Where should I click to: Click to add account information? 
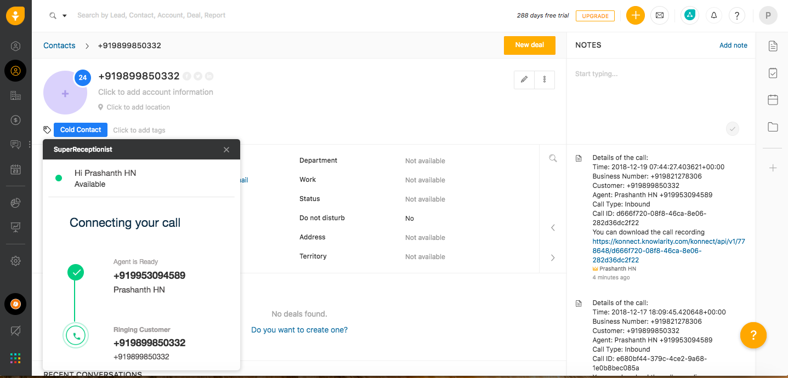point(156,92)
